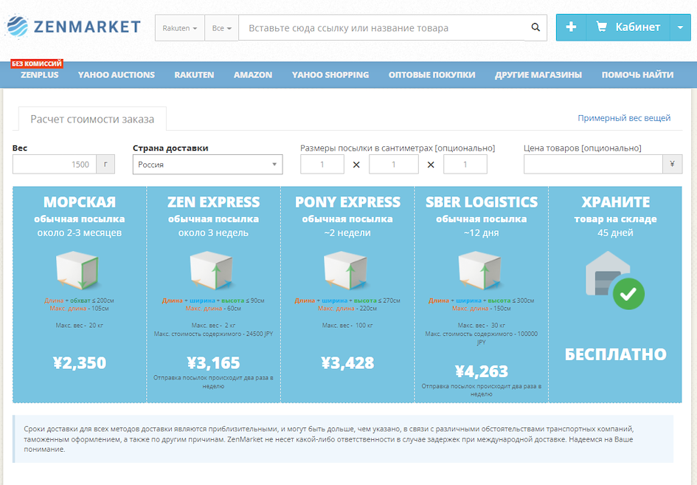This screenshot has width=697, height=485.
Task: Open the ZENPLUS menu item
Action: point(40,75)
